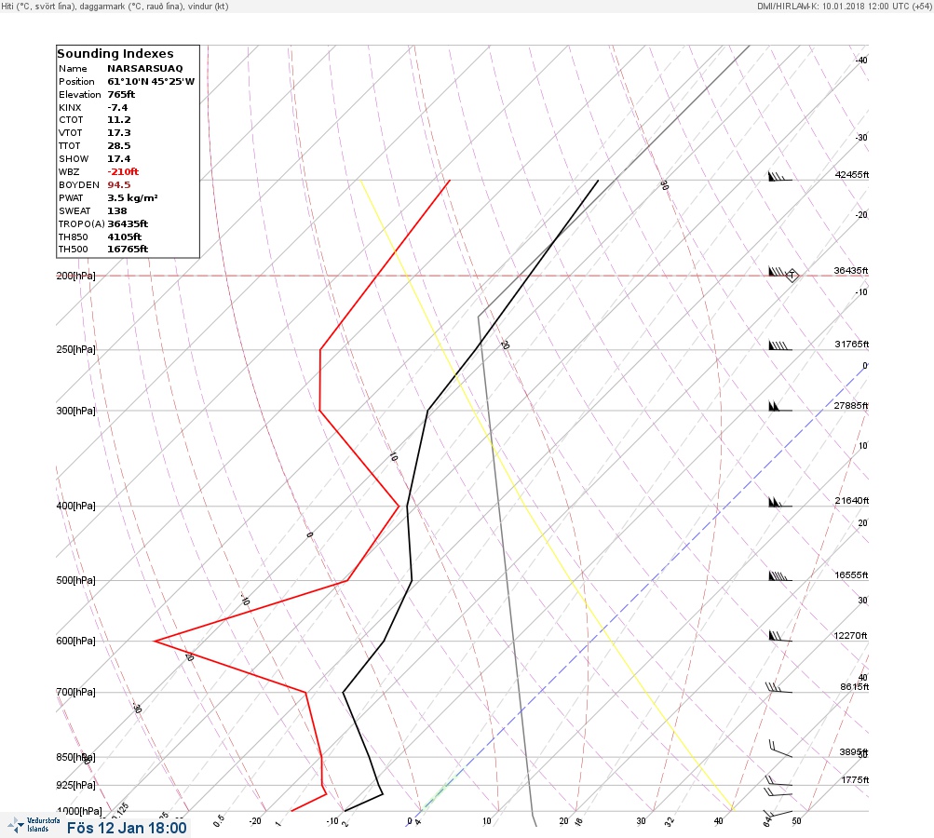
Task: Click the 'Fös 12 Jan 18:00' timestamp
Action: coord(127,828)
